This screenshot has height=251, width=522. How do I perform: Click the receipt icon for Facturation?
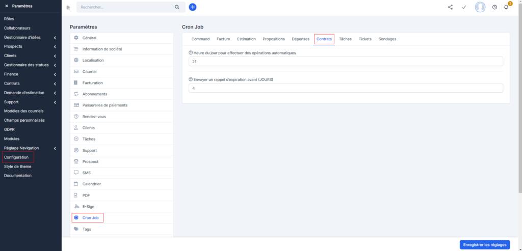point(76,83)
